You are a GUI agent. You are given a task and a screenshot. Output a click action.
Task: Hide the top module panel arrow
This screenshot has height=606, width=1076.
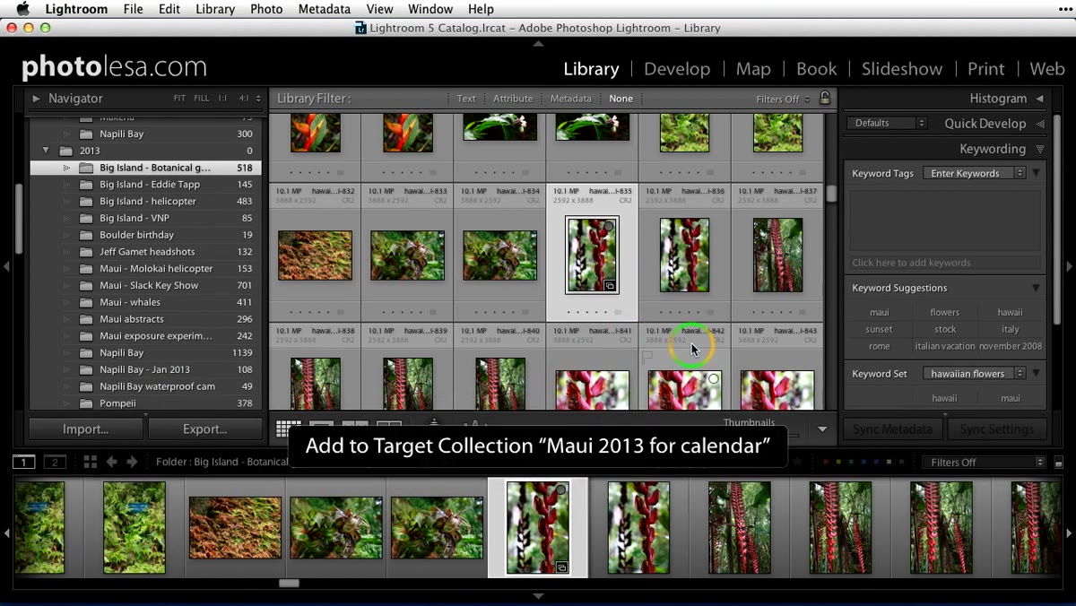click(x=538, y=43)
